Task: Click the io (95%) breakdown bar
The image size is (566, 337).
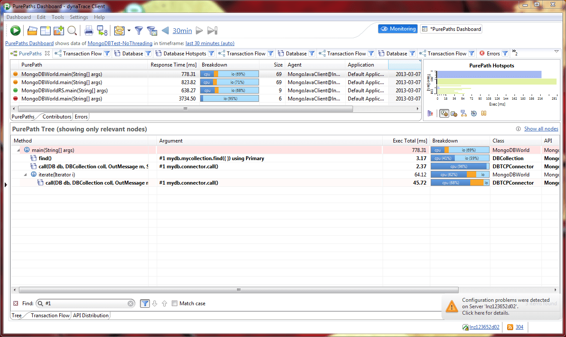Action: [x=230, y=99]
